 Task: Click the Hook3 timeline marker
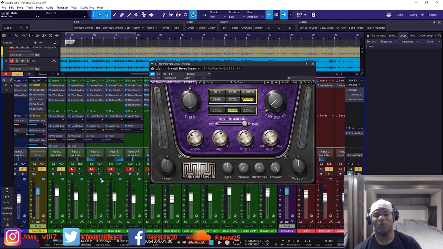click(x=69, y=42)
